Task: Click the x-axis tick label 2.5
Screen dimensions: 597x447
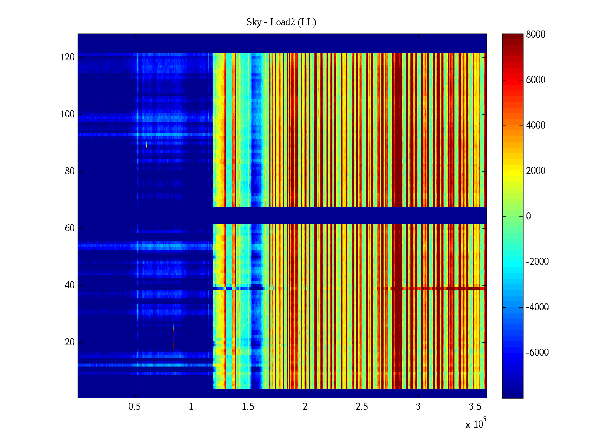Action: (361, 407)
